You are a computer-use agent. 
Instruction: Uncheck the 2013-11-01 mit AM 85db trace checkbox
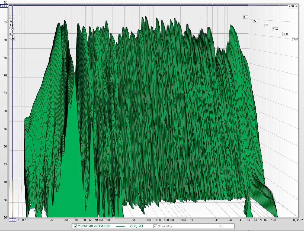[75, 226]
